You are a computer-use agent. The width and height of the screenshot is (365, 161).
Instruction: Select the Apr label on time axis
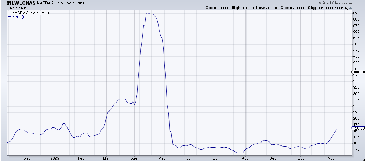[x=134, y=158]
